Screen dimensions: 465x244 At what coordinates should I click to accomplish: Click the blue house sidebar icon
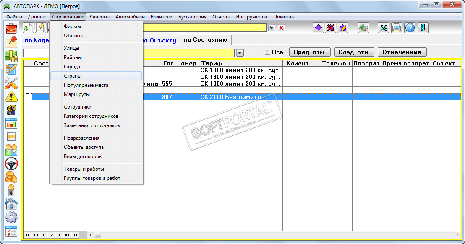click(11, 204)
